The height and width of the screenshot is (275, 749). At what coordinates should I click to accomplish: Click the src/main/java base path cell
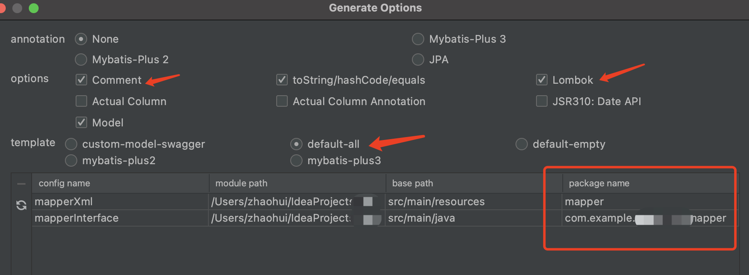[x=421, y=218]
